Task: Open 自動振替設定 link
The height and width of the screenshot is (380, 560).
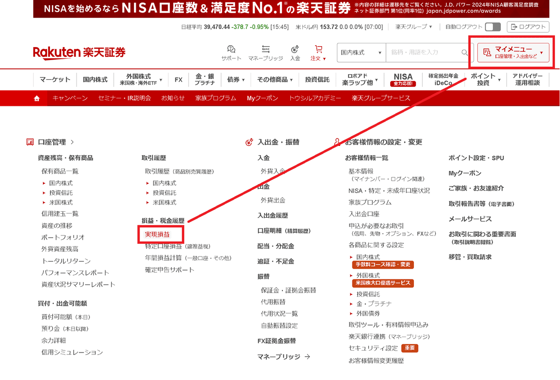Action: [x=280, y=326]
